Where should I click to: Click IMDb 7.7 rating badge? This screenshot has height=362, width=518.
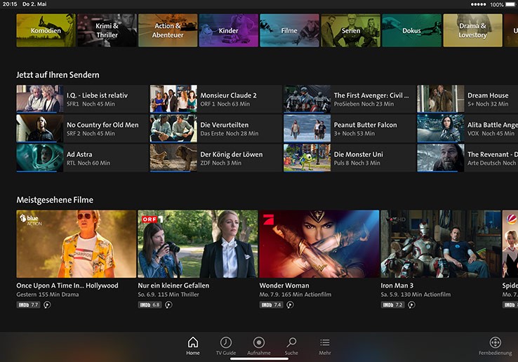[28, 305]
